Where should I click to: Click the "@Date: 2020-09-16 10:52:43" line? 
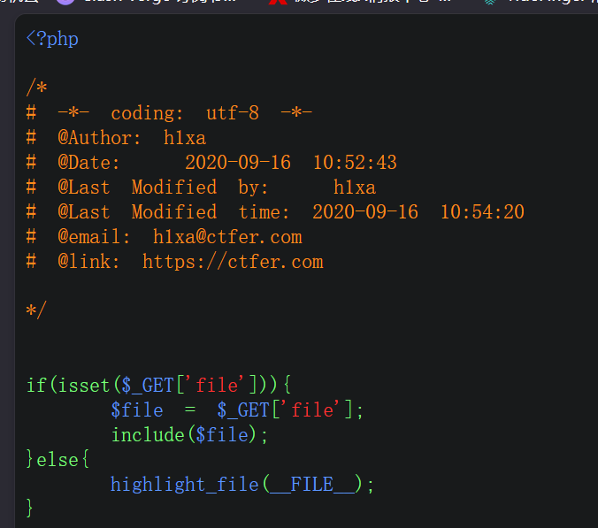(211, 163)
